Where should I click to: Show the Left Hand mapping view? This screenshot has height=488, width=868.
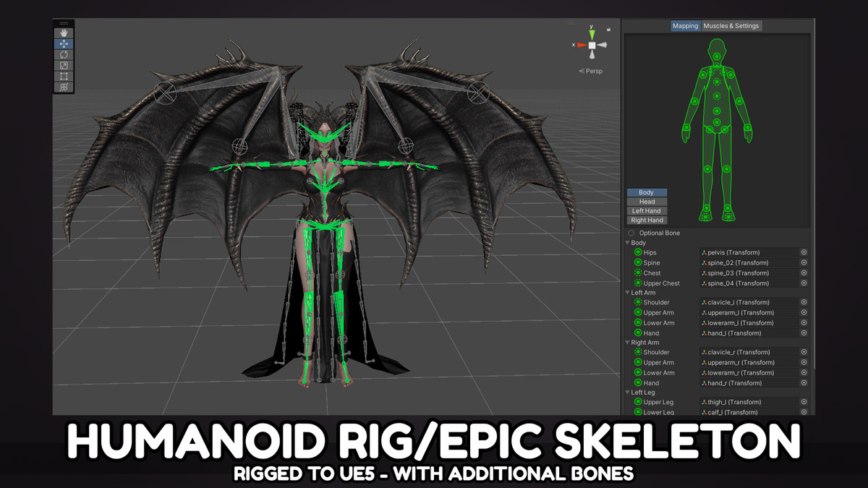pyautogui.click(x=647, y=211)
